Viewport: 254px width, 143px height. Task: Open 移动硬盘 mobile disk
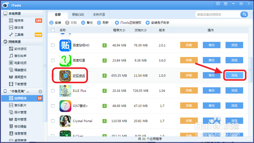22,126
